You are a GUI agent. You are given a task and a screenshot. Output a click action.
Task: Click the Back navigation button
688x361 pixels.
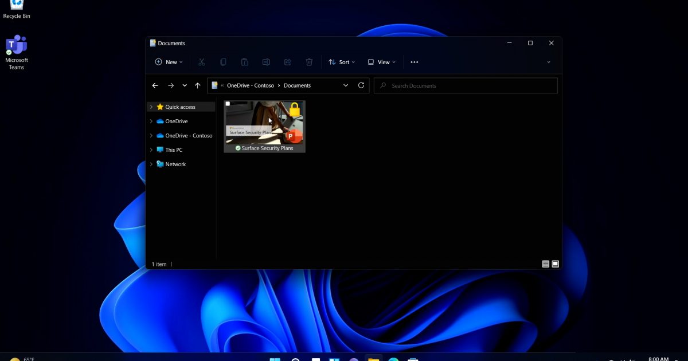(x=155, y=85)
